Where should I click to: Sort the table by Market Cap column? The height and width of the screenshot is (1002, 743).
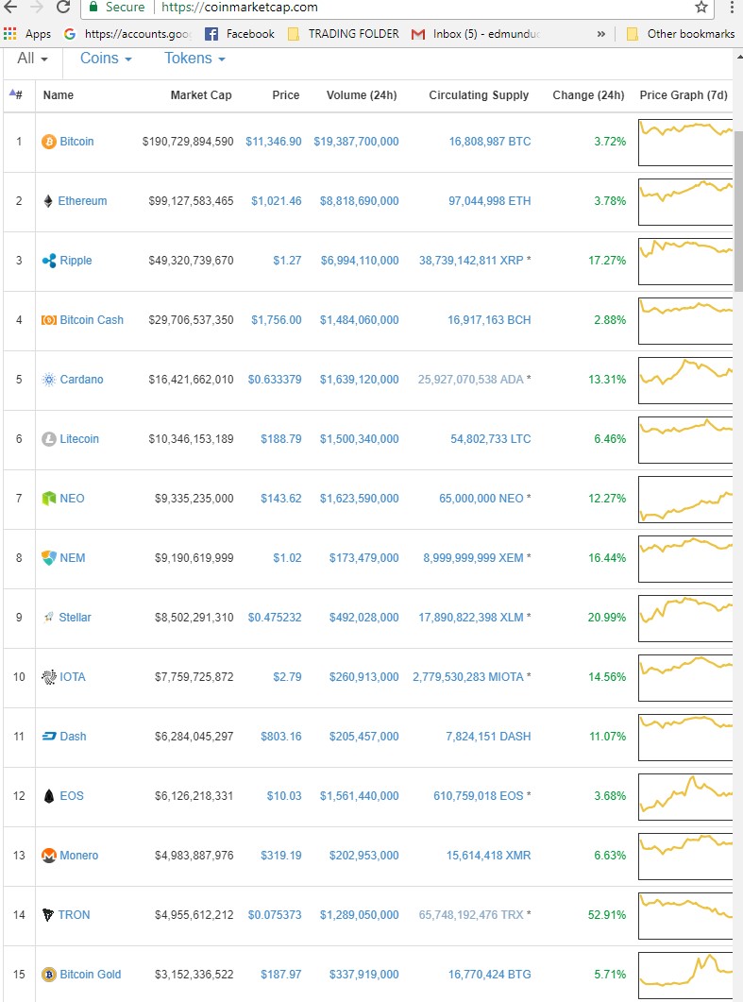200,95
